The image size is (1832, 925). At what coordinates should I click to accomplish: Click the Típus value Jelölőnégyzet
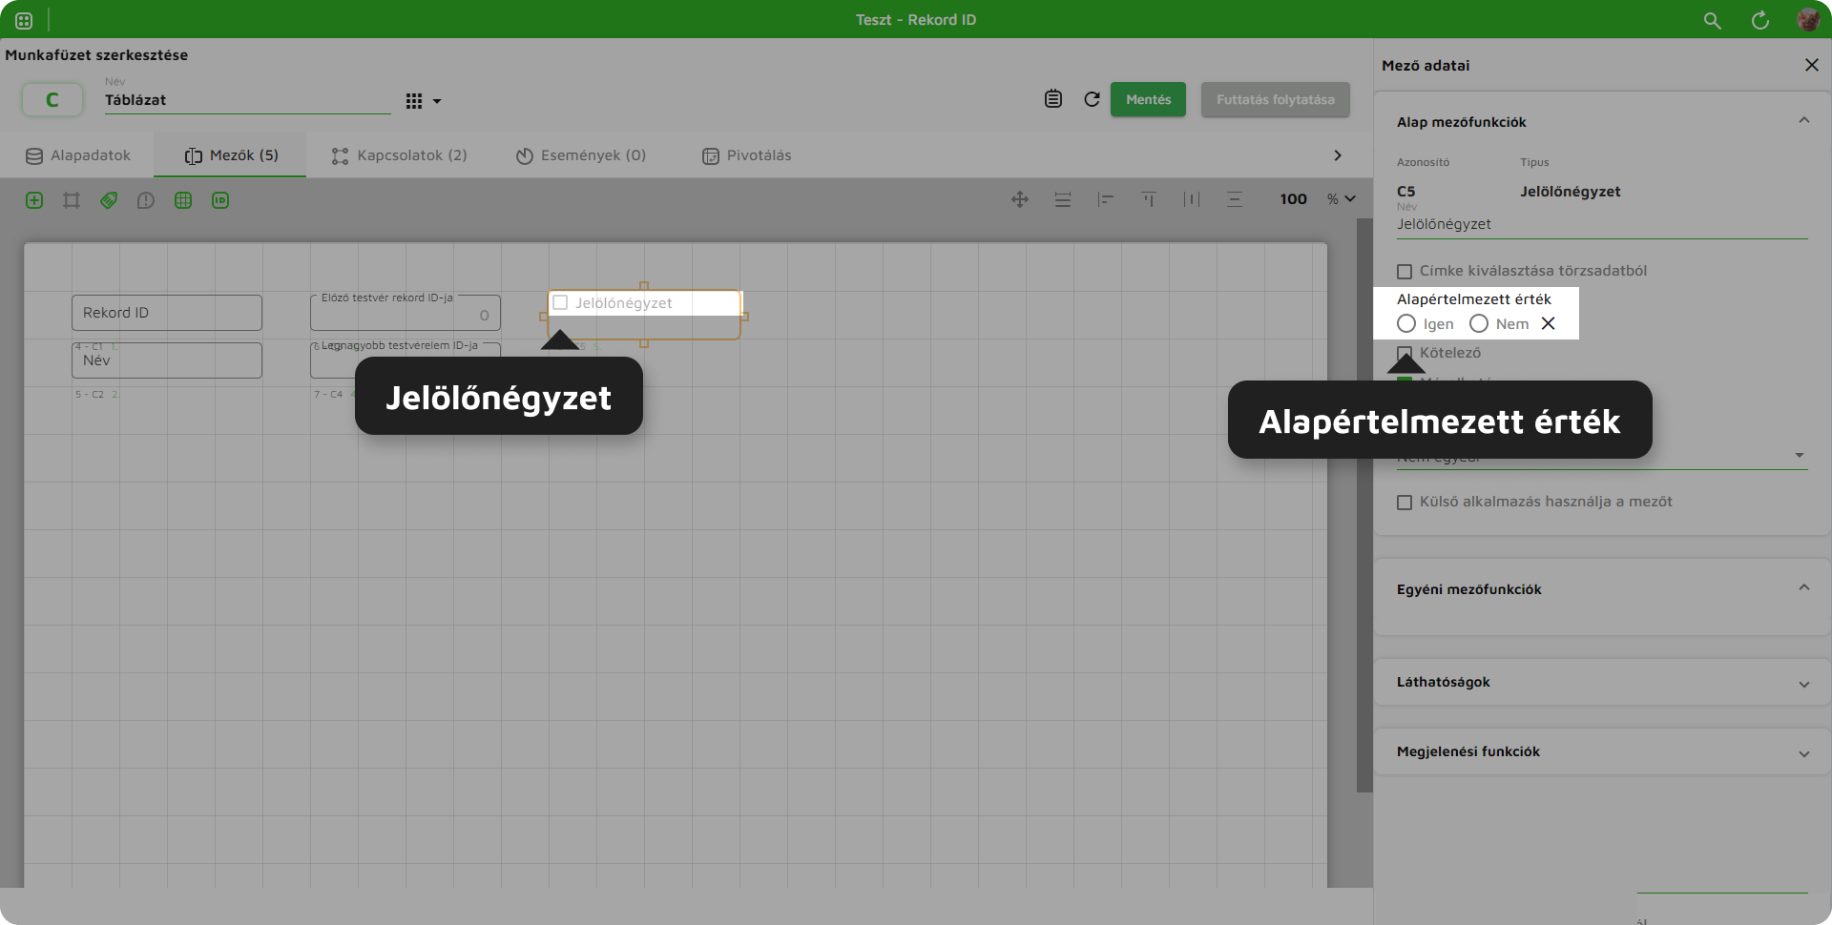click(x=1571, y=192)
